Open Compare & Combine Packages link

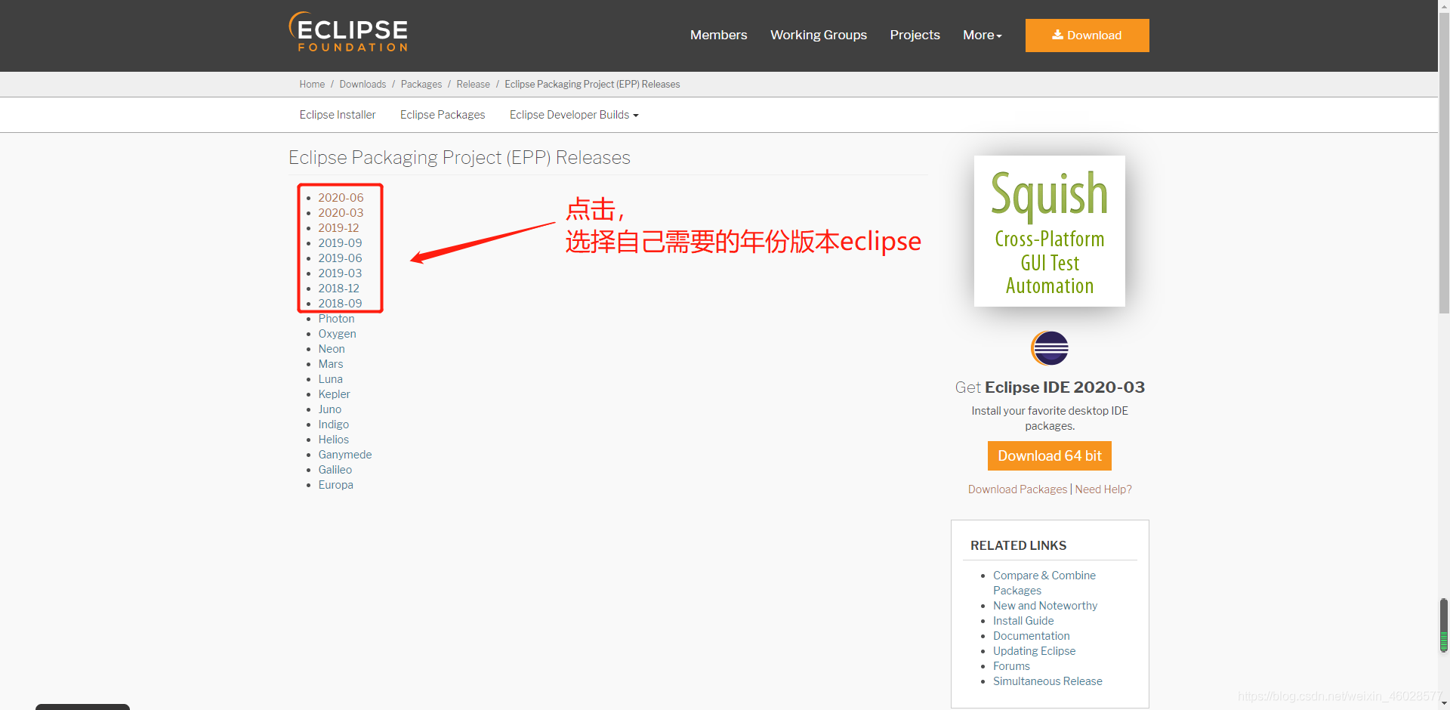1044,583
